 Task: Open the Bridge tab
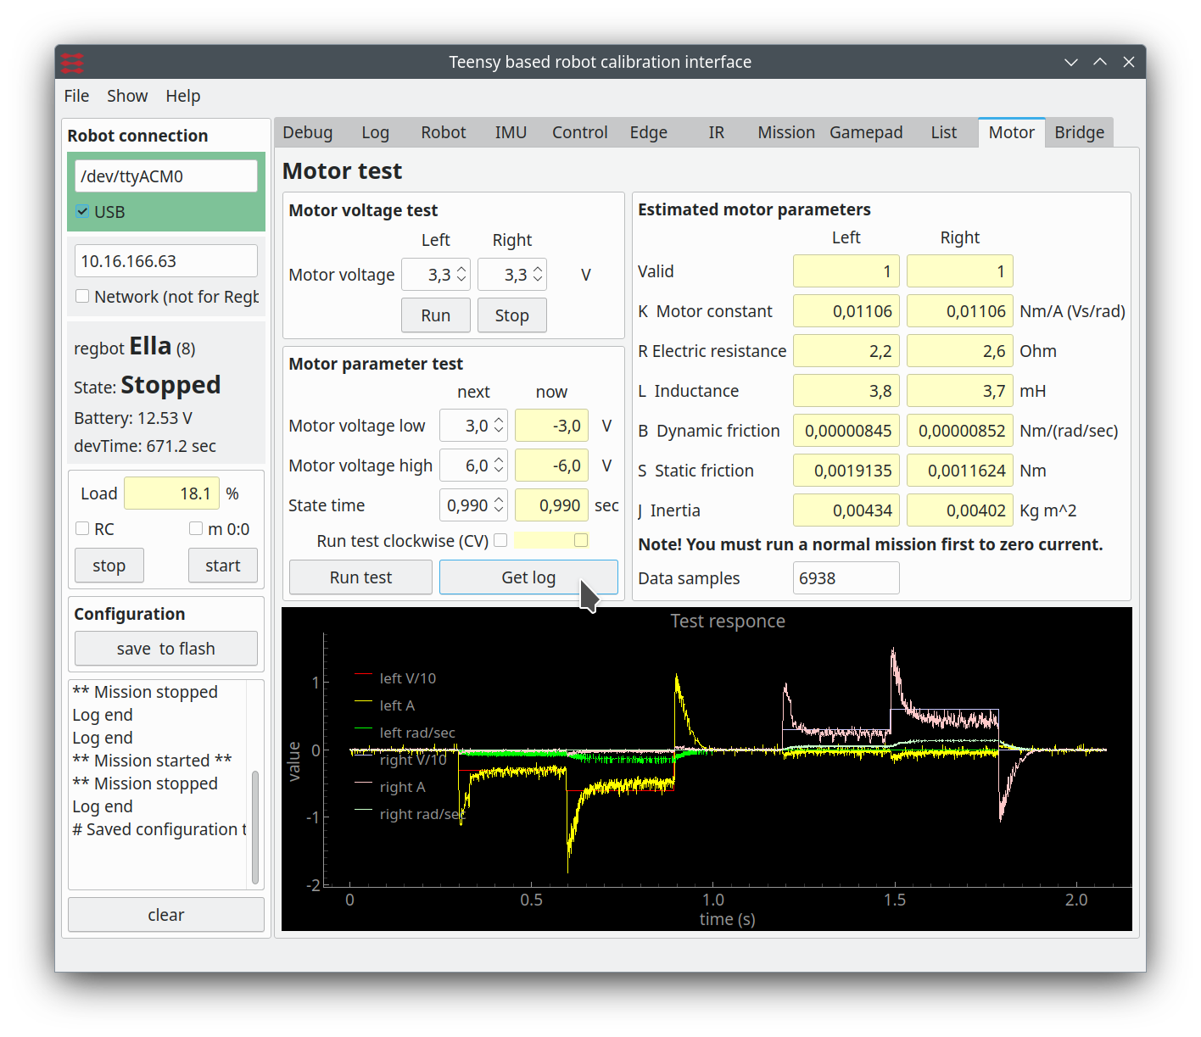click(1079, 132)
